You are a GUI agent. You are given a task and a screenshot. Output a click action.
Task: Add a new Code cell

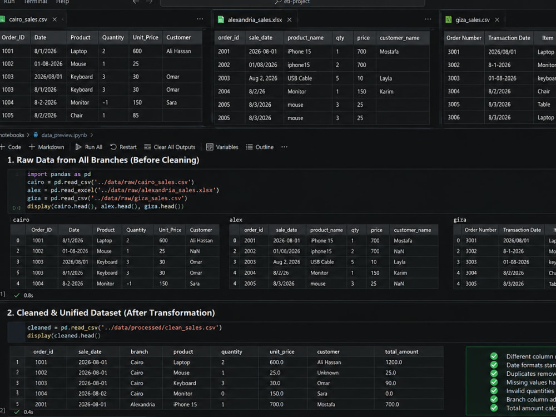(x=11, y=147)
